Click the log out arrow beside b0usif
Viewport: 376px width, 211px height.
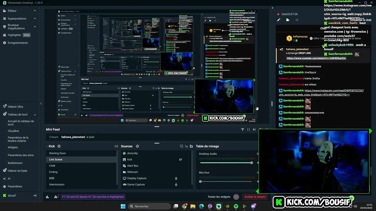pyautogui.click(x=35, y=195)
